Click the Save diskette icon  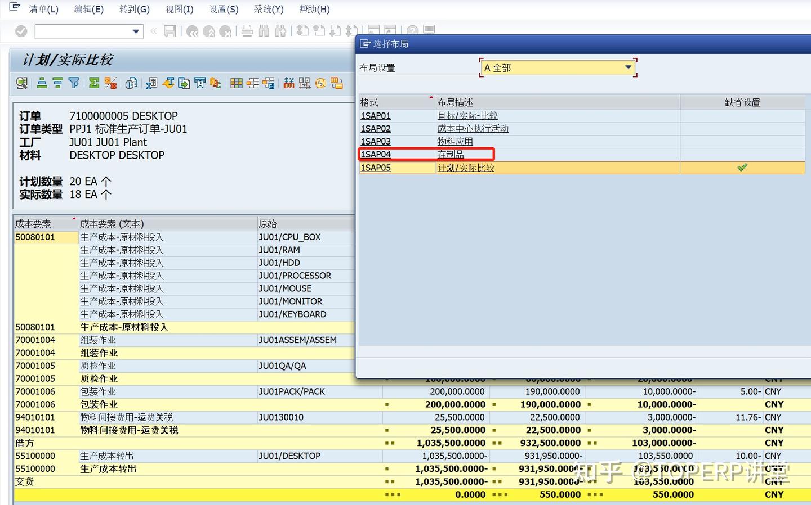(x=170, y=31)
